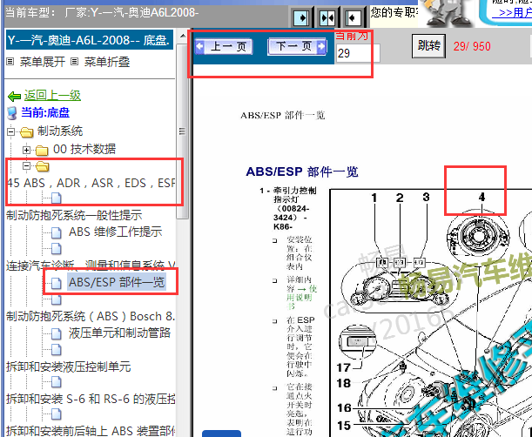Screen dimensions: 532x437
Task: Select 45 ABS，ADR，ASR，EDS tree entry
Action: click(x=91, y=183)
